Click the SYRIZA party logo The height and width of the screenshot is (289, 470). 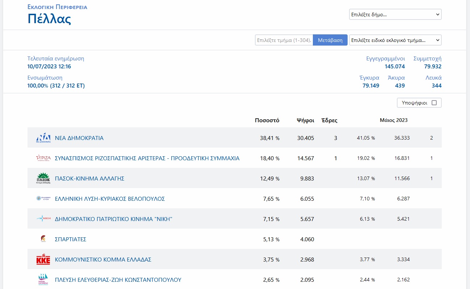point(43,158)
